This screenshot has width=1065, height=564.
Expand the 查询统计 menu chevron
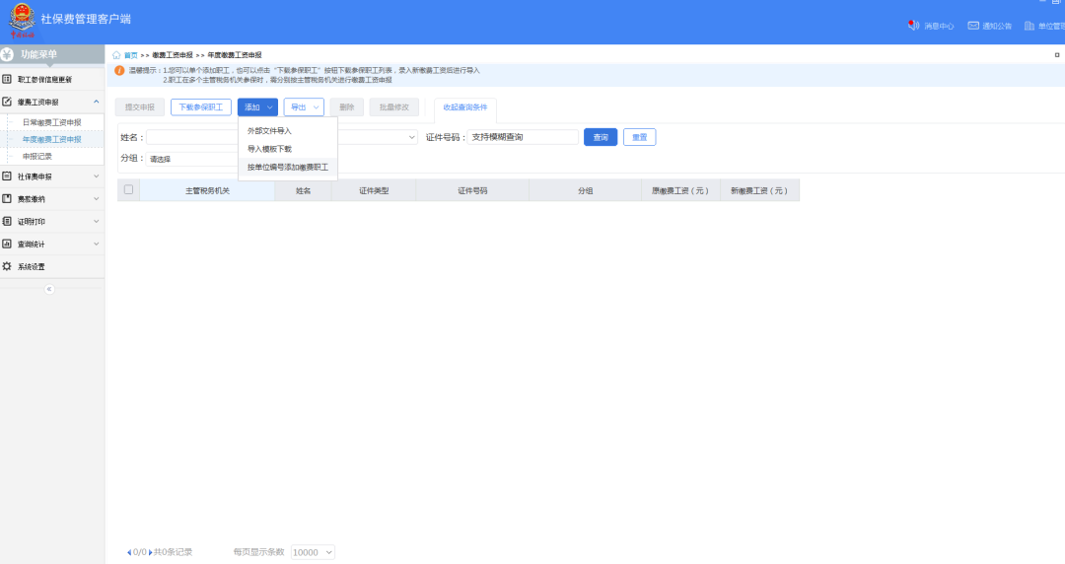96,244
